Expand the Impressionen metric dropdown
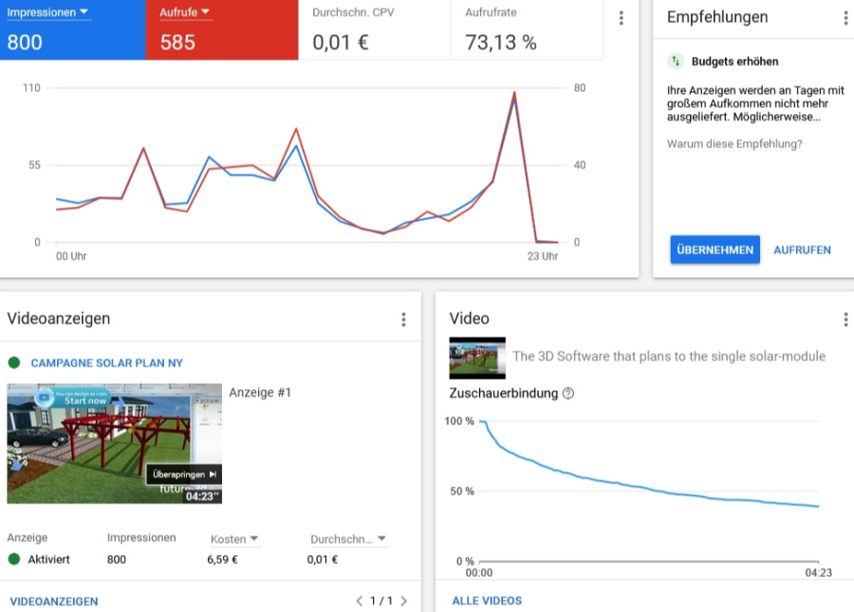Image resolution: width=854 pixels, height=612 pixels. tap(84, 12)
